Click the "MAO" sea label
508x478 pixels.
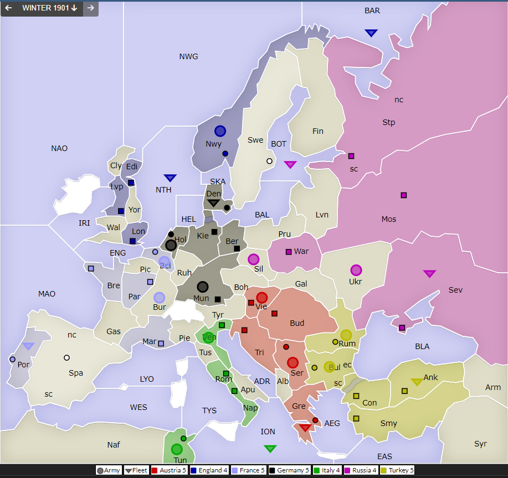pos(47,294)
